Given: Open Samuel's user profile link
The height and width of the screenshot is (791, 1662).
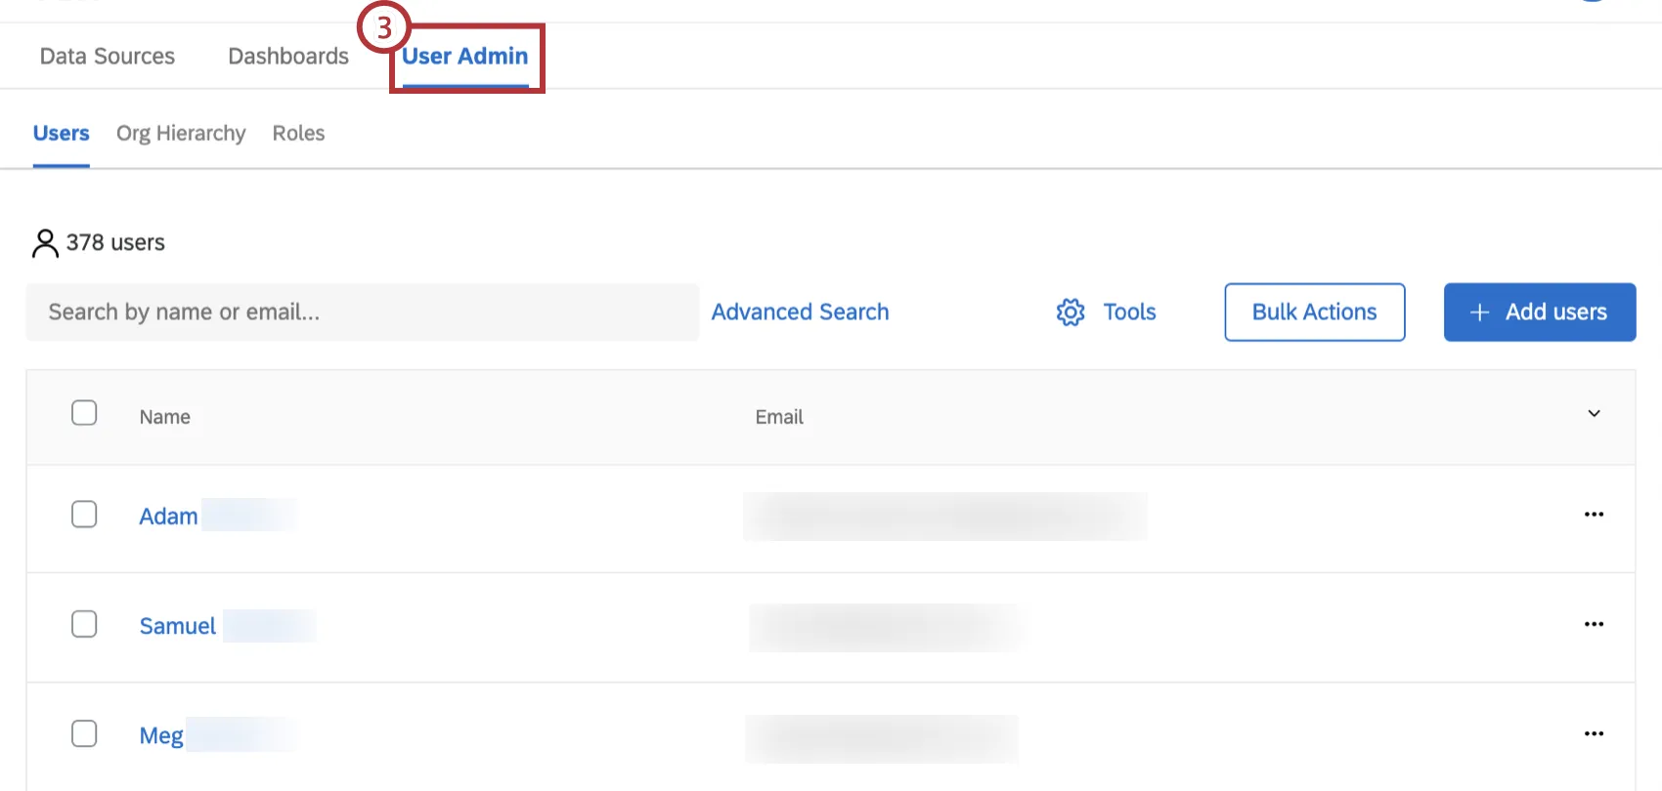Looking at the screenshot, I should point(178,626).
